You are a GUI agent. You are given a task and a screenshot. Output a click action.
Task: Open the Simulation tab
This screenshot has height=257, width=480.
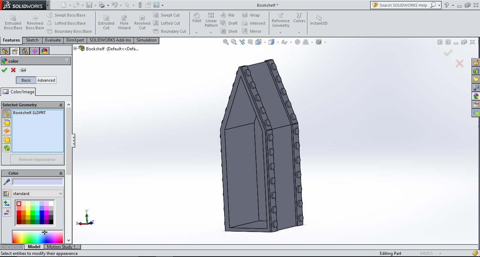click(x=146, y=40)
